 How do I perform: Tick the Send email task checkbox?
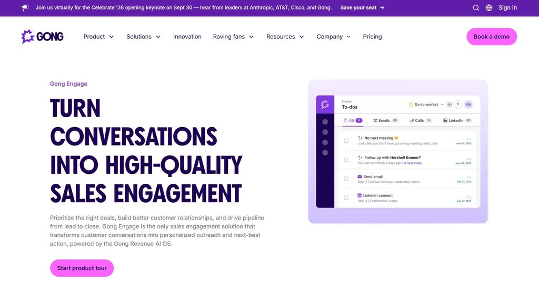point(346,179)
